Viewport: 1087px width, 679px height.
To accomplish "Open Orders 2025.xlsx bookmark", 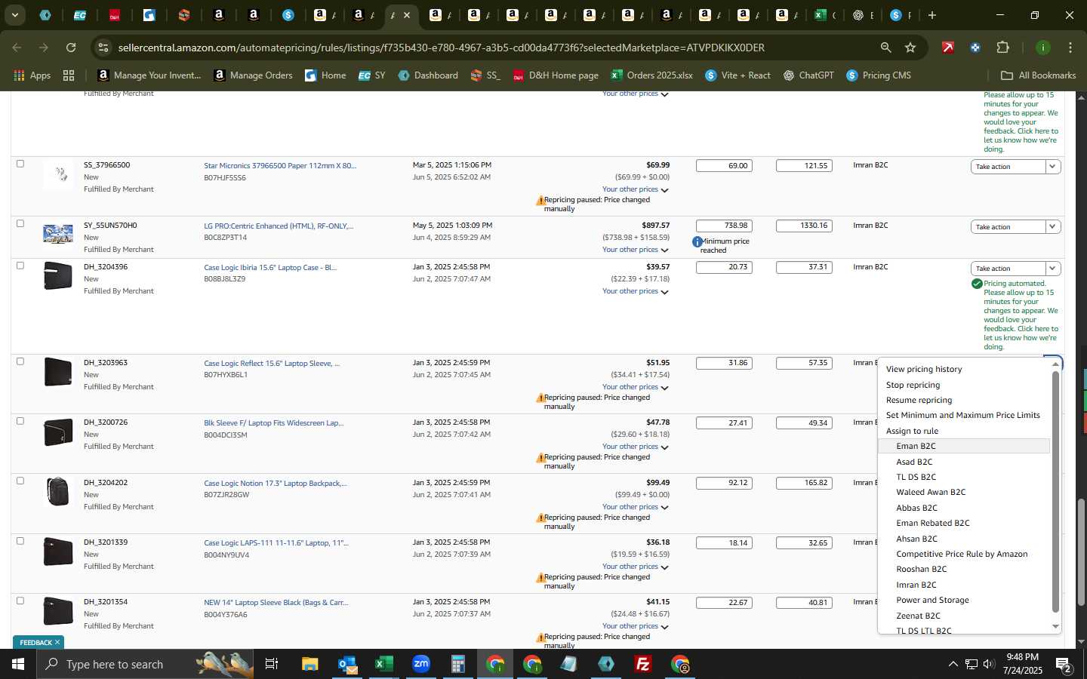I will coord(651,75).
